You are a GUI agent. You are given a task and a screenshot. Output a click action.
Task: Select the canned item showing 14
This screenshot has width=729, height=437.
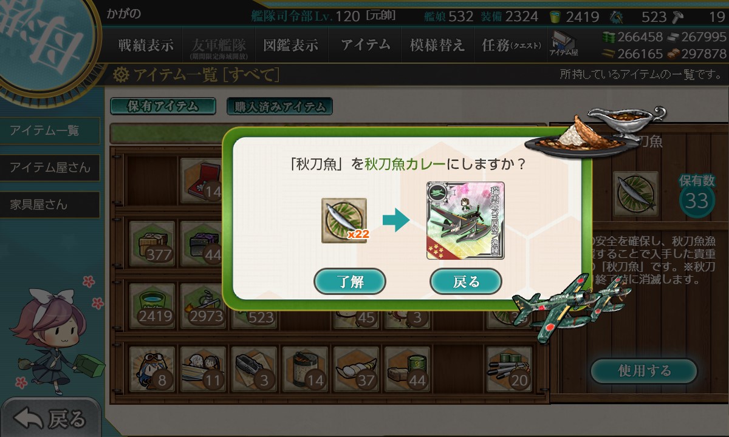pyautogui.click(x=305, y=368)
